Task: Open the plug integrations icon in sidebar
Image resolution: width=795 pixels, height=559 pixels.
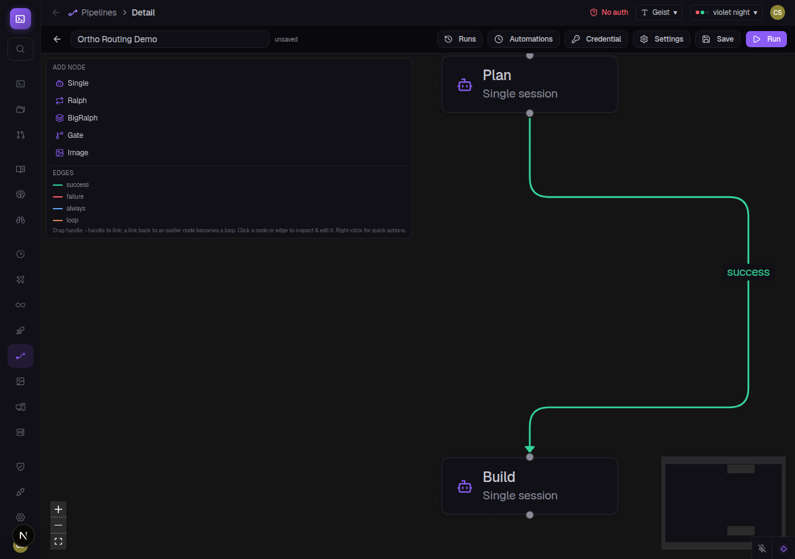Action: (x=20, y=492)
